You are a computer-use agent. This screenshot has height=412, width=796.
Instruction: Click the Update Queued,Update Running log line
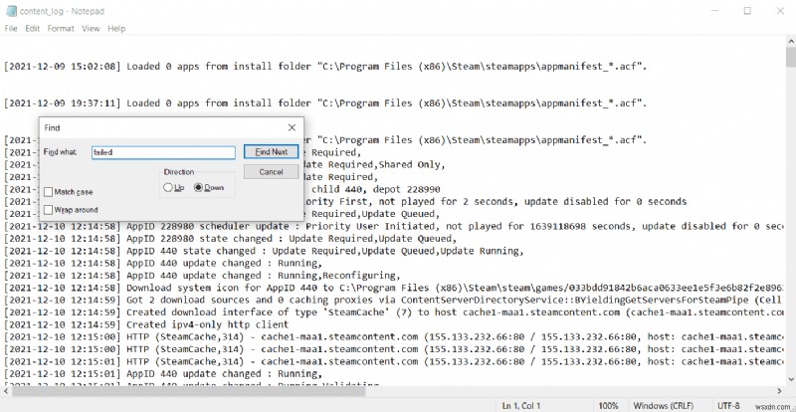coord(264,251)
